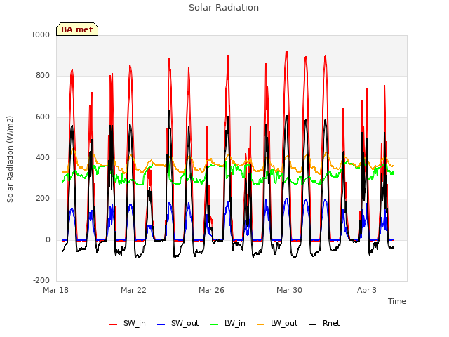Image resolution: width=449 pixels, height=337 pixels.
Task: Toggle the LW_in legend entry
Action: (228, 323)
